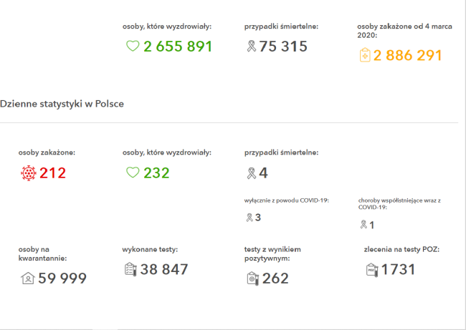This screenshot has height=330, width=466.
Task: Click the positive test icon beside 262
Action: (x=252, y=278)
